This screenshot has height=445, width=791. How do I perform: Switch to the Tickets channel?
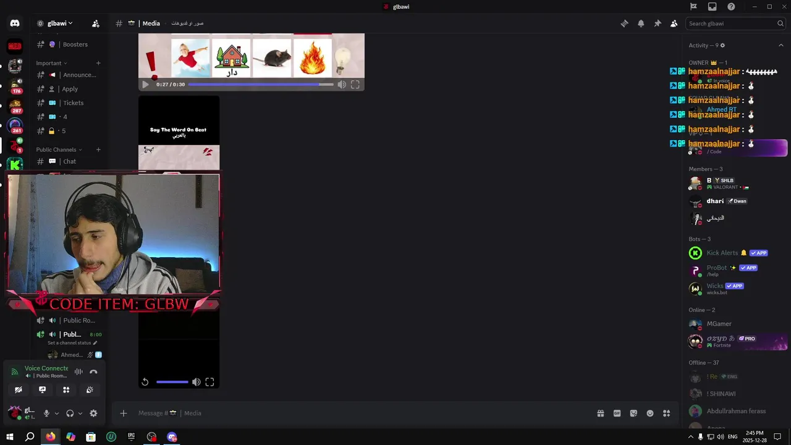[x=69, y=103]
